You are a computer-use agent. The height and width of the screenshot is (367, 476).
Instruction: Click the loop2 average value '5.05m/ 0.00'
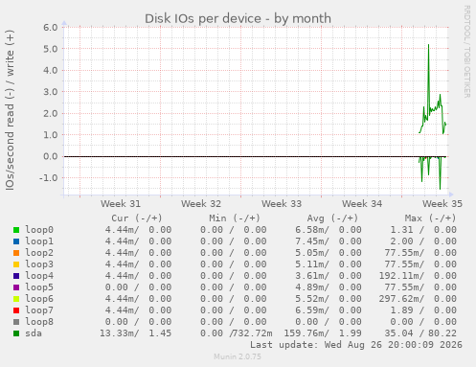click(329, 253)
